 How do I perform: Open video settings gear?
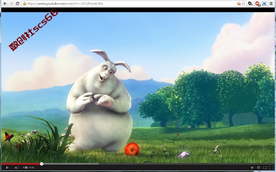click(258, 168)
